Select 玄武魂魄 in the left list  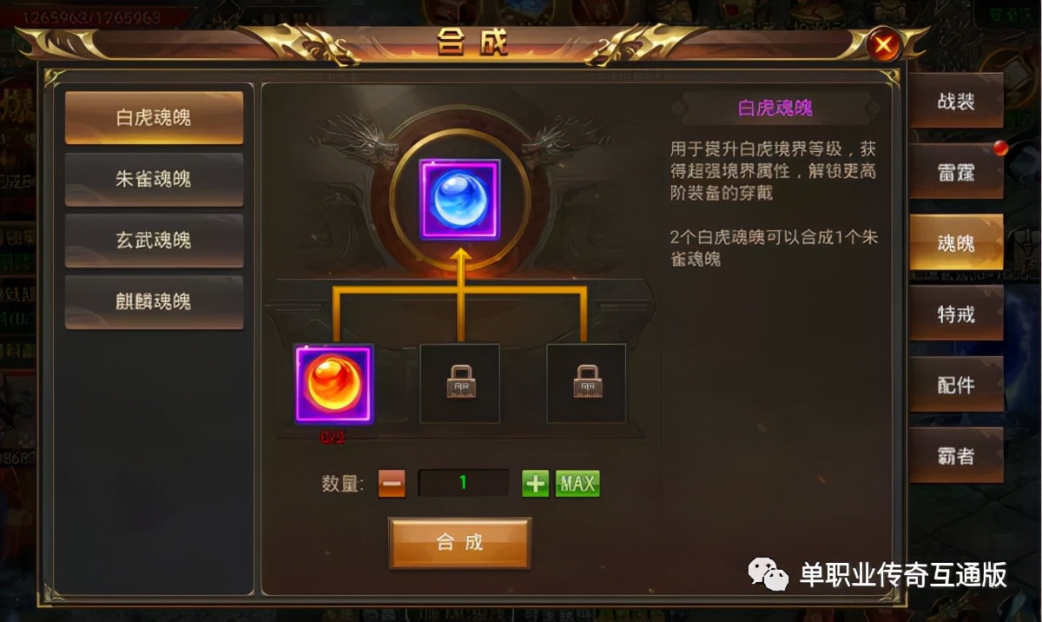[154, 241]
